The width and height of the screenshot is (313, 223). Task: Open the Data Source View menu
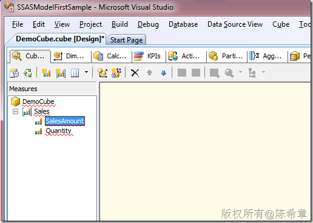[x=235, y=24]
